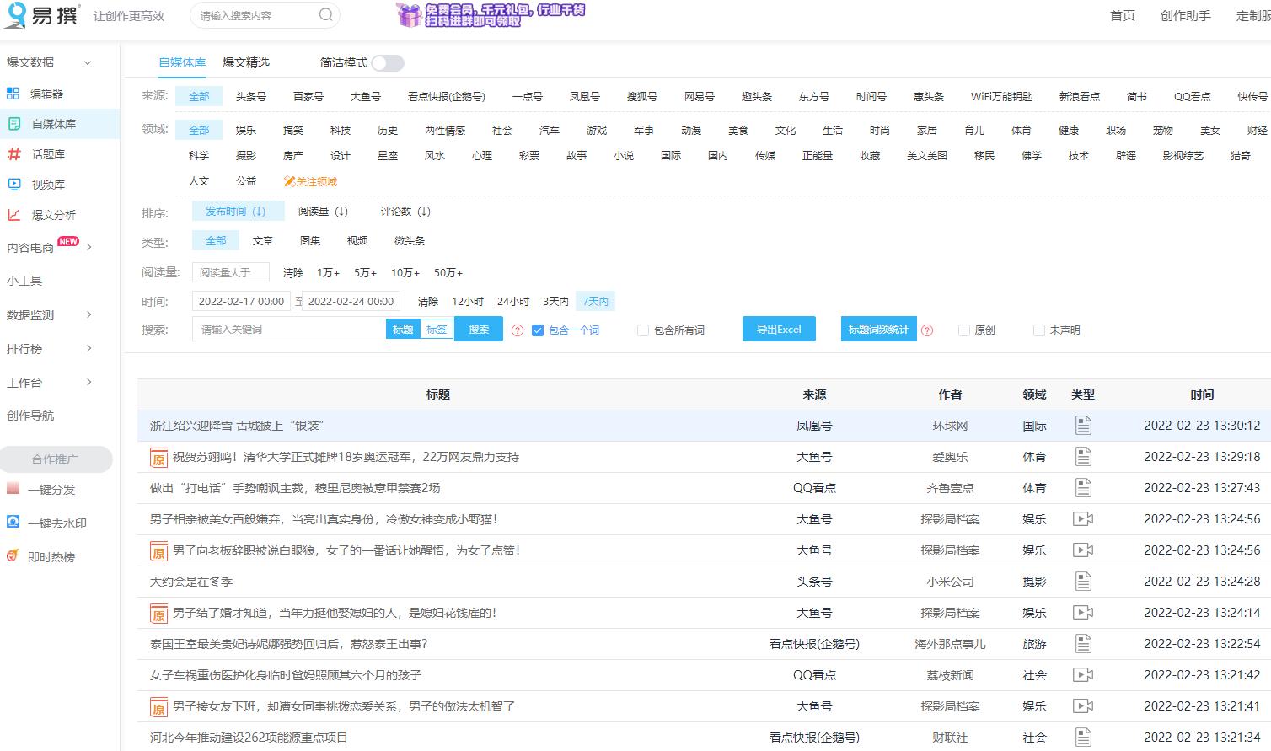Open the 话题库 panel icon
Viewport: 1271px width, 751px height.
pyautogui.click(x=13, y=153)
